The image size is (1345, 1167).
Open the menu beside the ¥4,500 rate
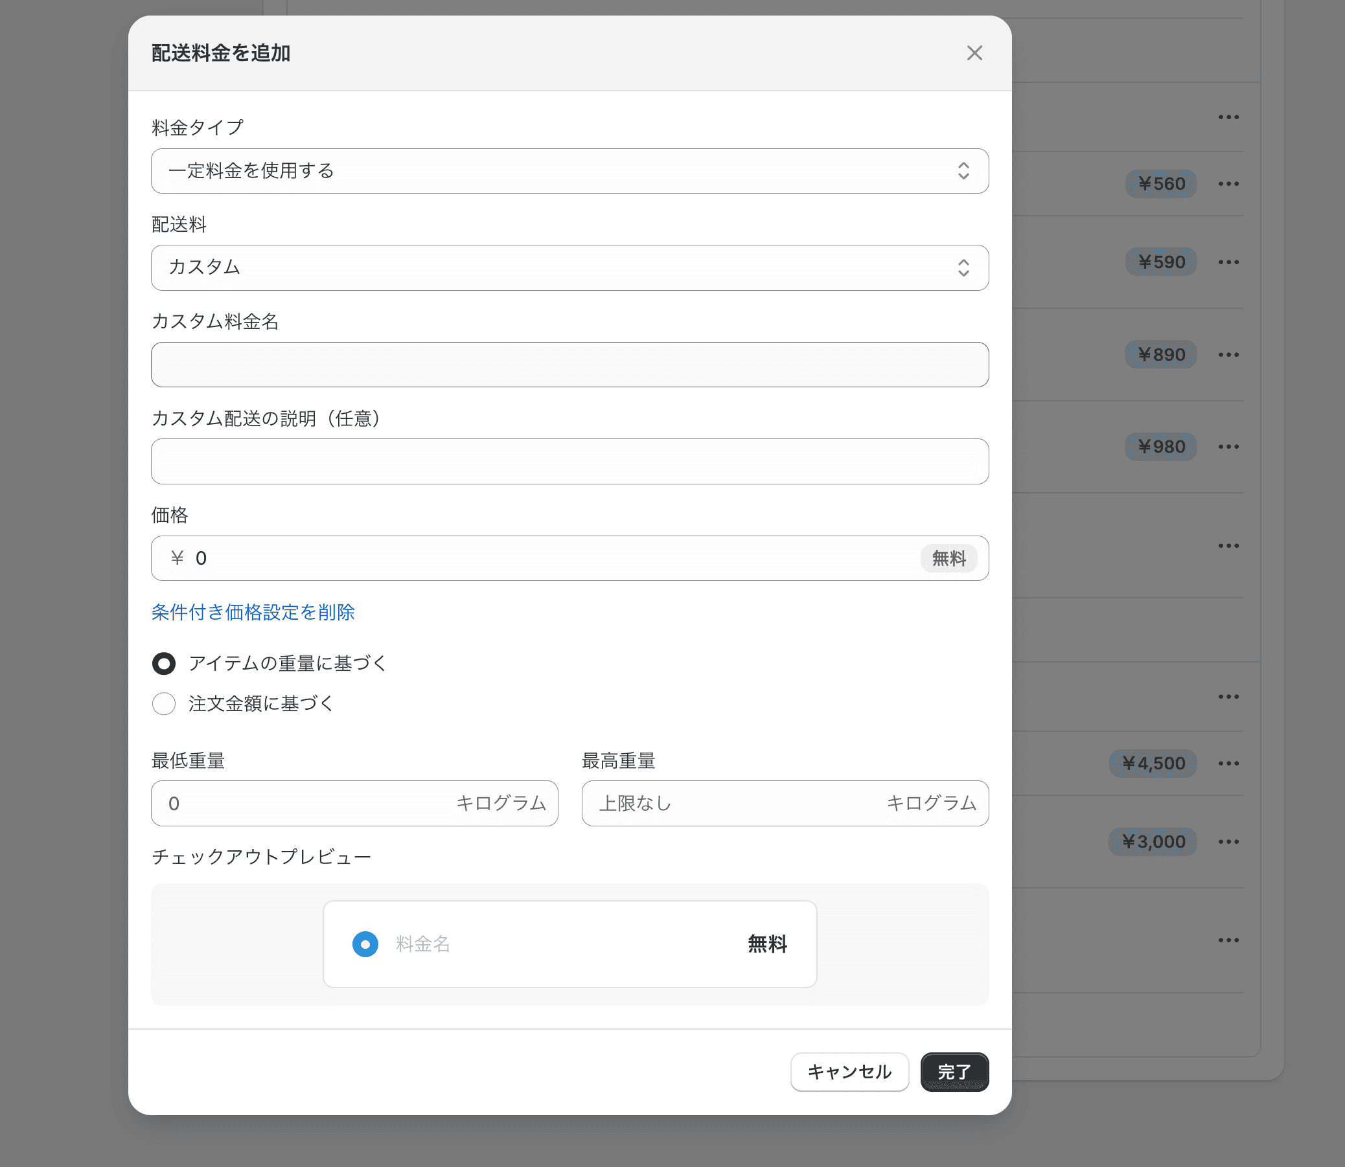[1228, 763]
